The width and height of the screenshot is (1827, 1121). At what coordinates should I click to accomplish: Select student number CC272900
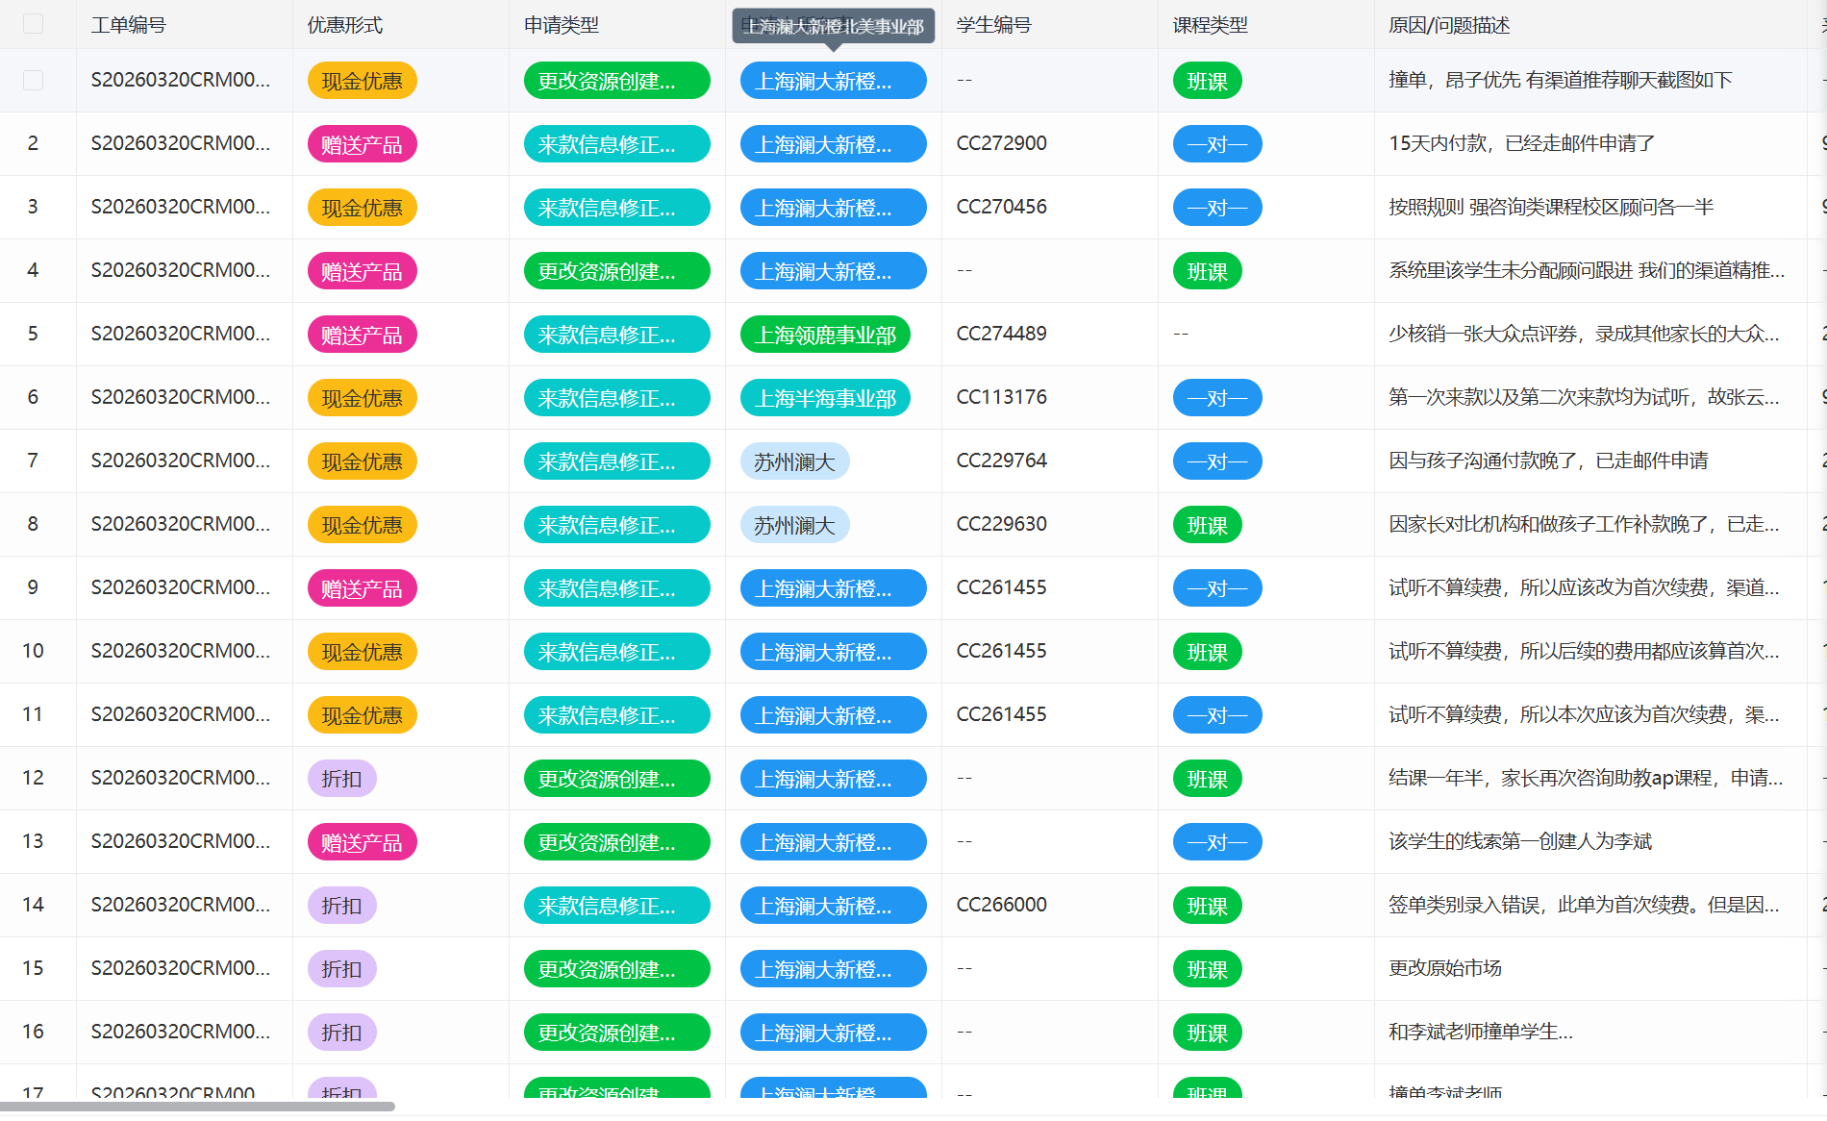coord(1001,143)
